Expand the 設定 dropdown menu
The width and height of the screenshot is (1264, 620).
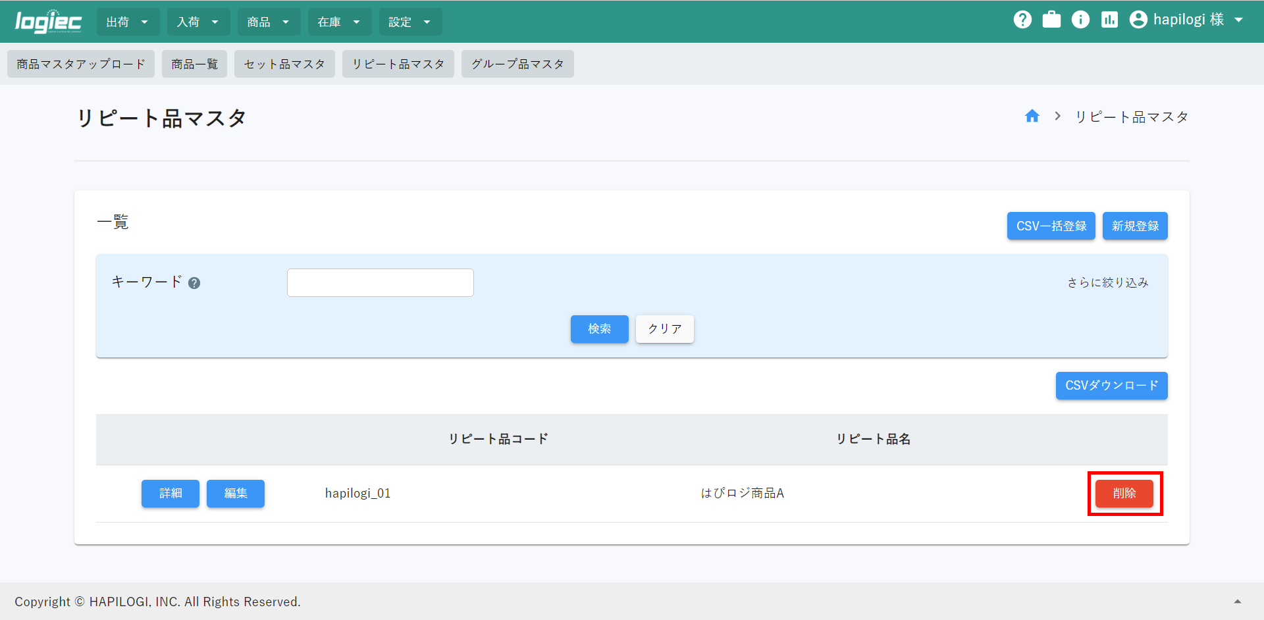[410, 22]
